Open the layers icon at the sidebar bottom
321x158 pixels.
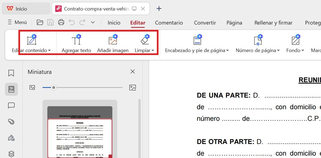[x=11, y=152]
